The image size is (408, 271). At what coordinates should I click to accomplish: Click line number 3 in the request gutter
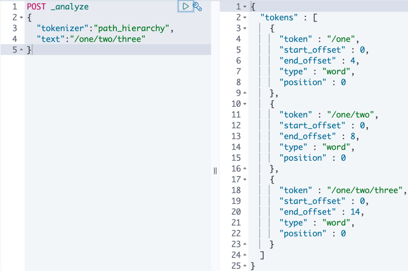click(x=15, y=28)
